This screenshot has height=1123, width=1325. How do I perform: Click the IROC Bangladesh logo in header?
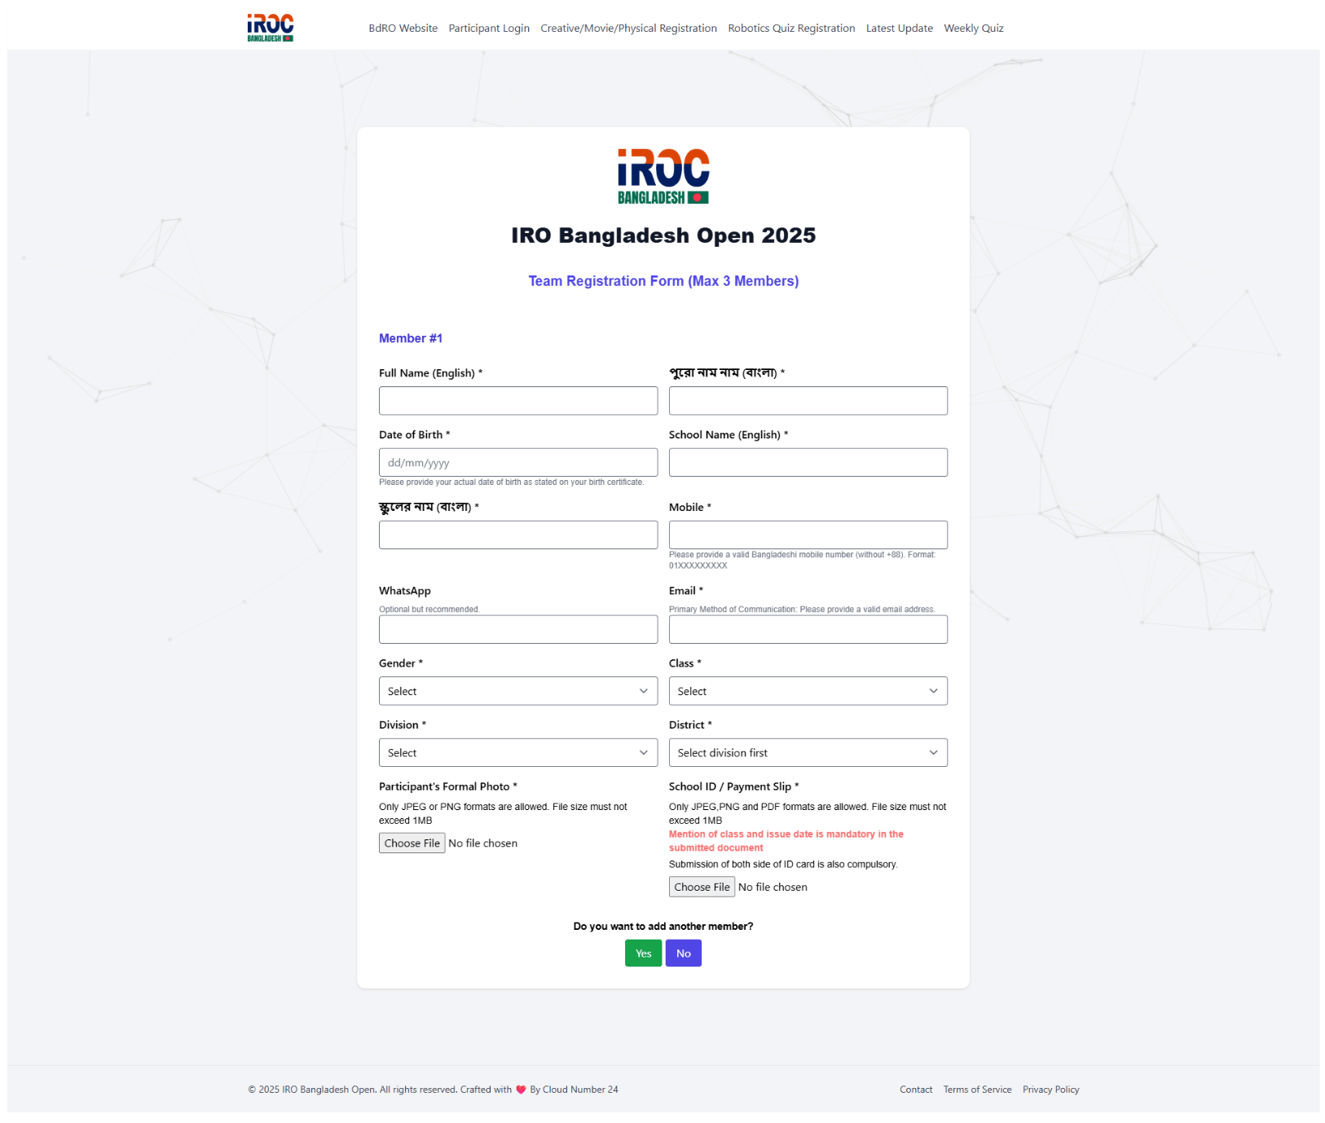[271, 28]
